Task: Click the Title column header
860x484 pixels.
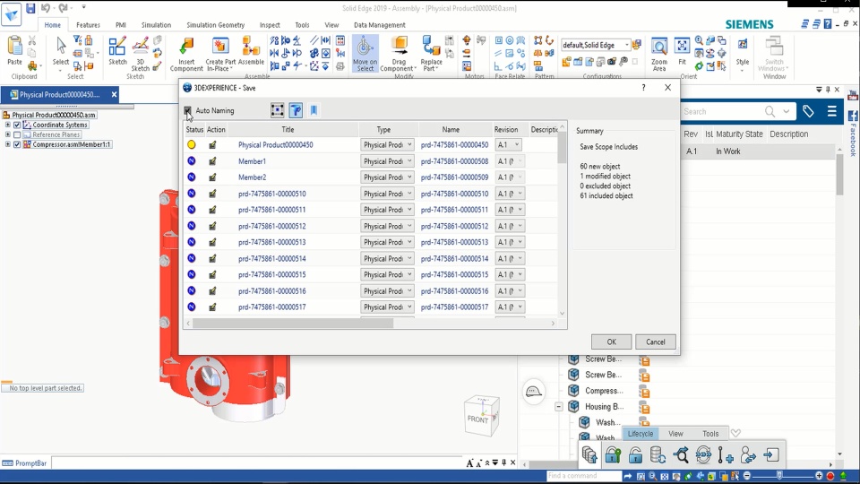Action: point(288,129)
